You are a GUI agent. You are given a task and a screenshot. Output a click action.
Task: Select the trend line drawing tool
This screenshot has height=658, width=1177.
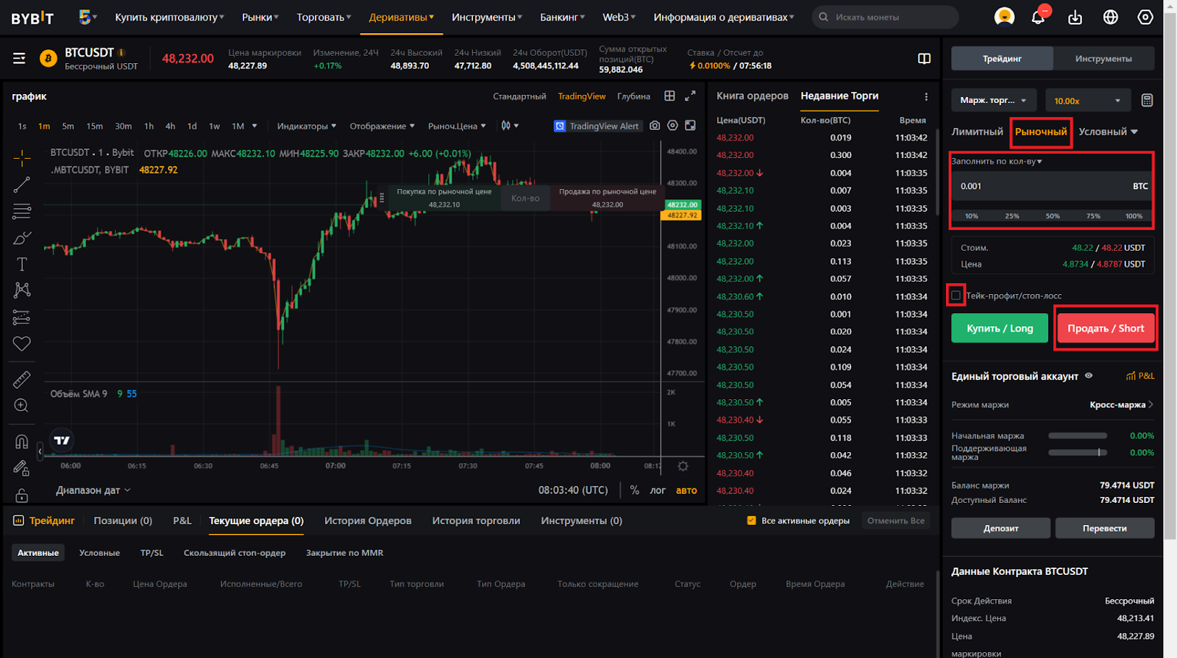coord(22,185)
